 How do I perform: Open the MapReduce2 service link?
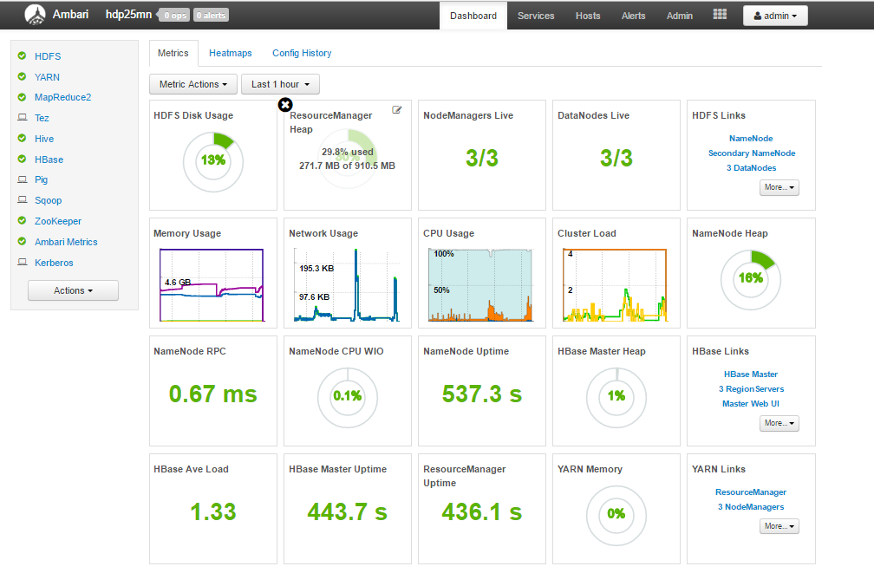(x=62, y=97)
